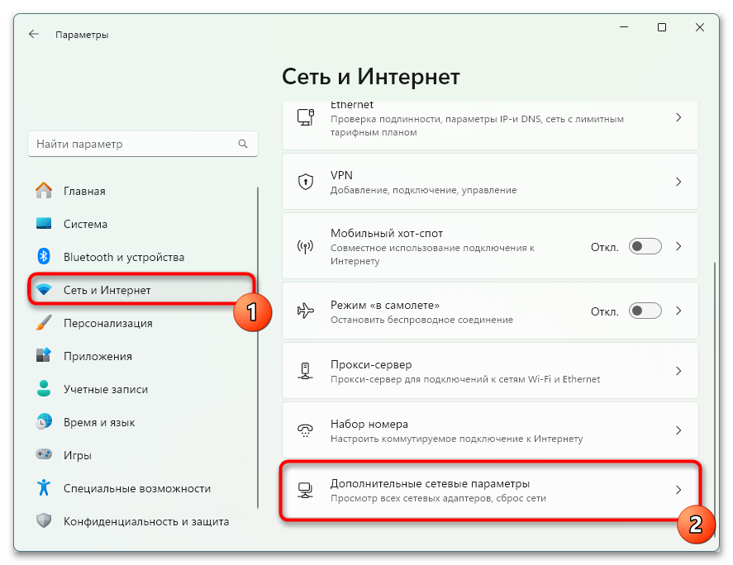The image size is (733, 565).
Task: Click text 'Просмотр всех сетевых адаптеров, сброс сети'
Action: click(x=438, y=498)
